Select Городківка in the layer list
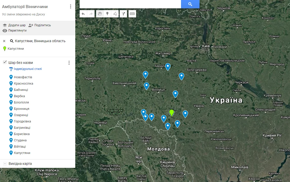 coord(22,121)
